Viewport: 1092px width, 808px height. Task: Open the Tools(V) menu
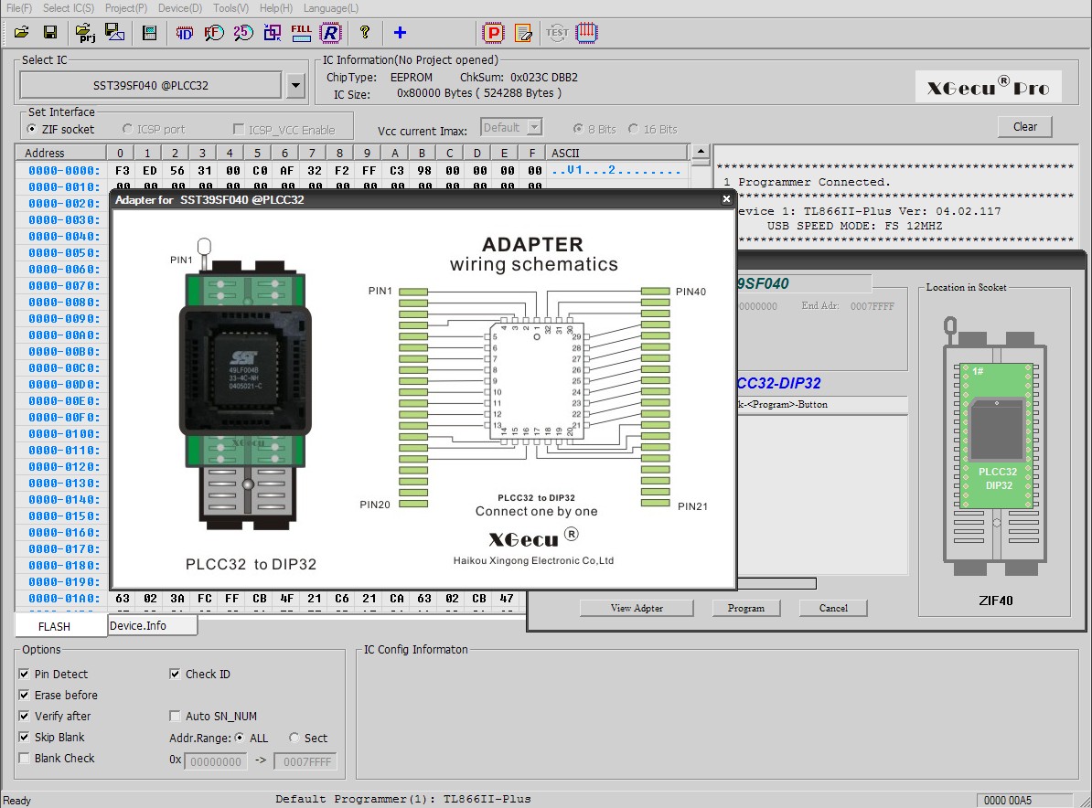(230, 8)
